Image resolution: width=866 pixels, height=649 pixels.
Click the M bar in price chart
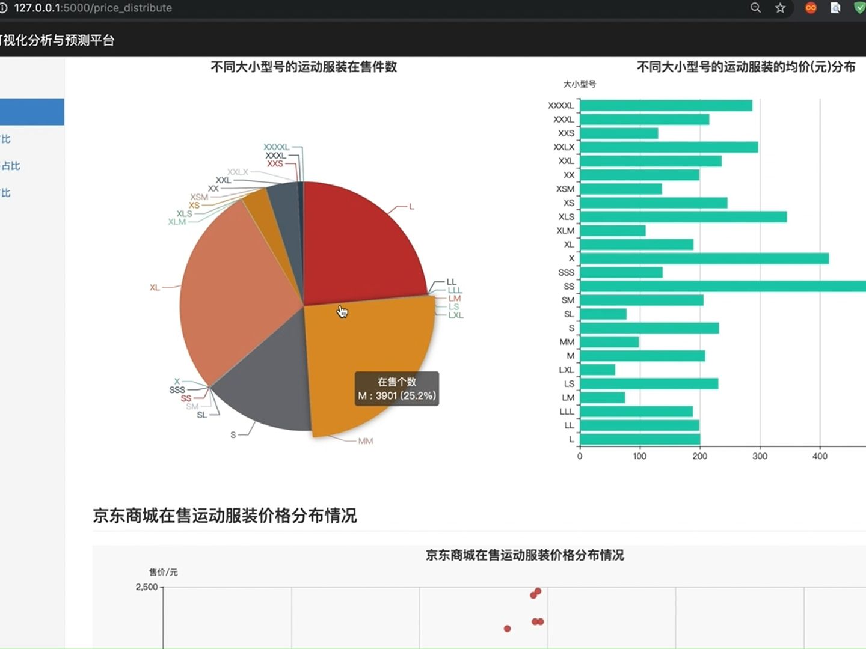642,356
